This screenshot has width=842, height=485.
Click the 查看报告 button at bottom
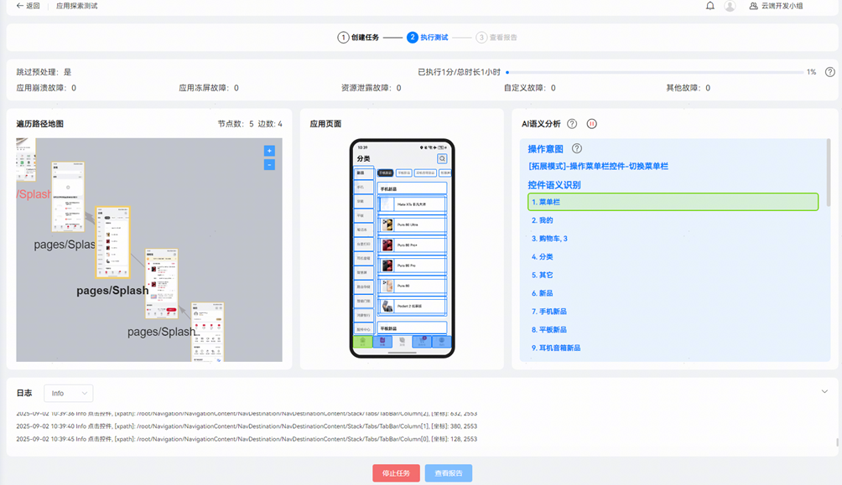[x=448, y=473]
